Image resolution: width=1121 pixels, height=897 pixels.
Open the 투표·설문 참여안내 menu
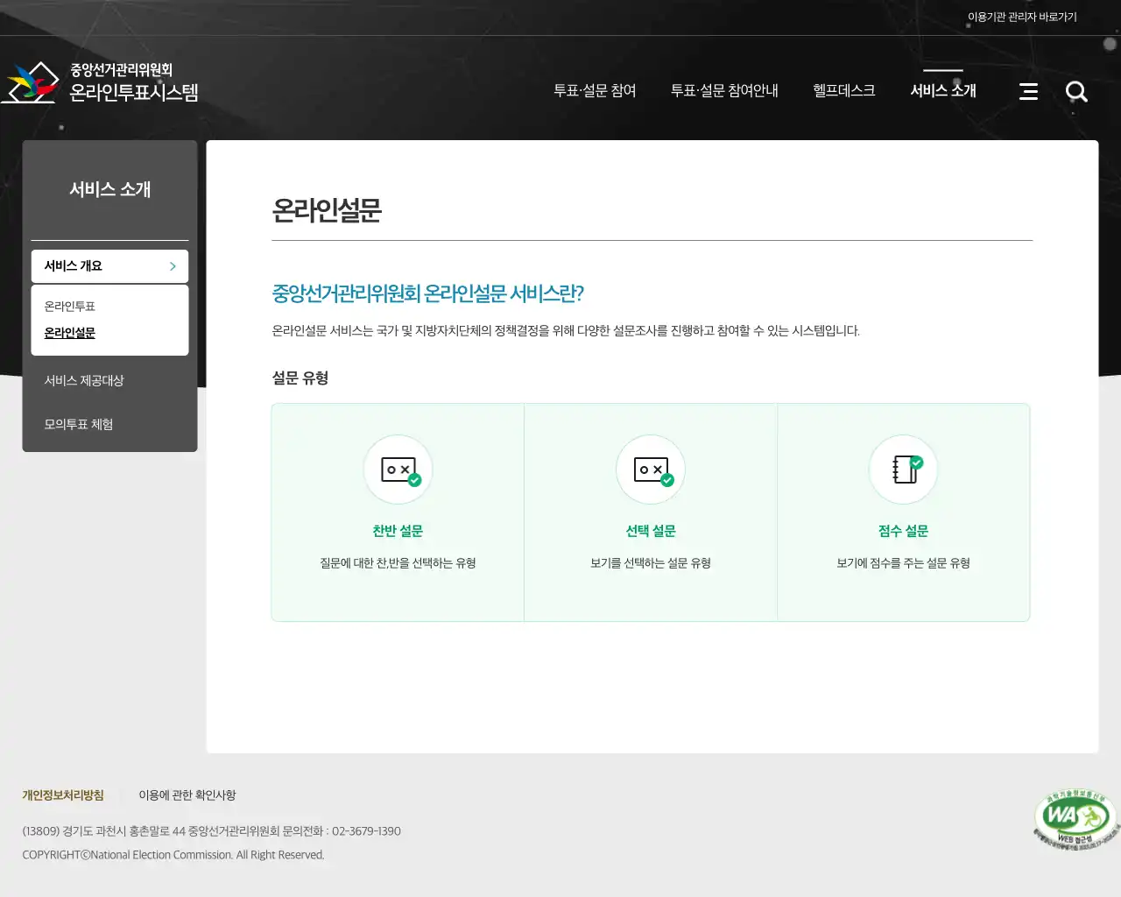point(725,90)
